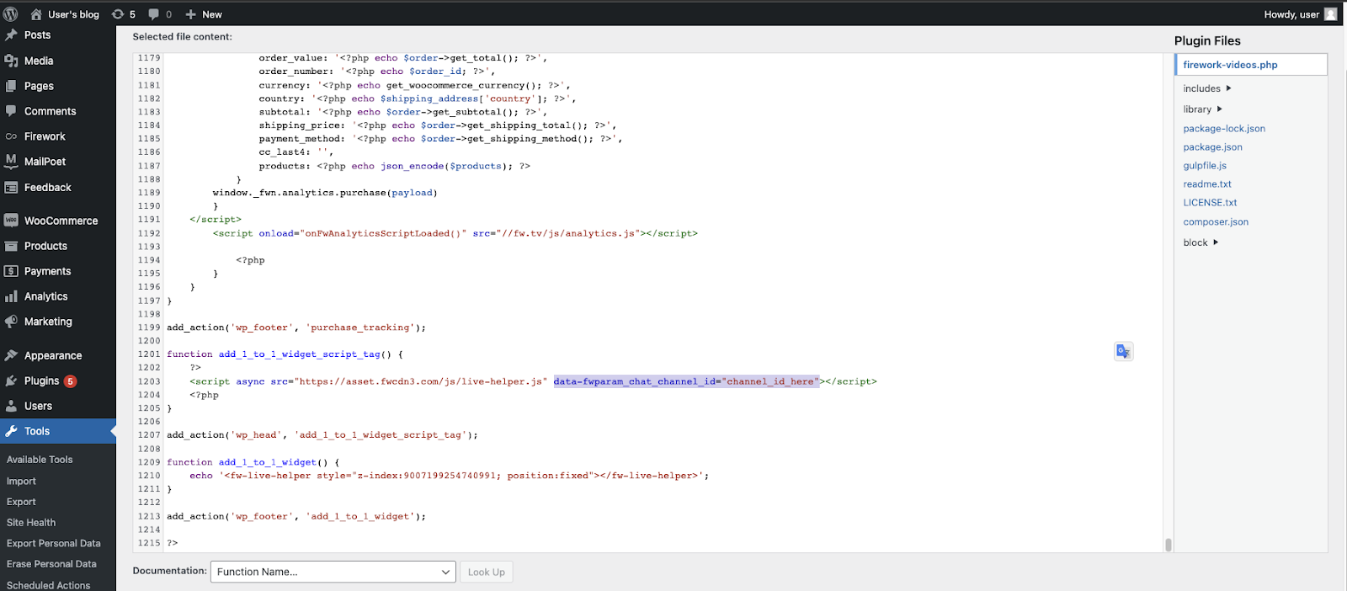Open the Function Name documentation dropdown
This screenshot has height=591, width=1347.
[x=333, y=572]
